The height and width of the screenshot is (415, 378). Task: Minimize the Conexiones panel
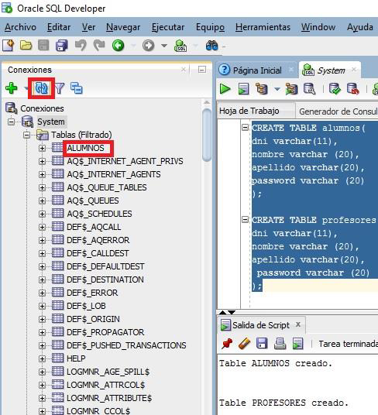pyautogui.click(x=202, y=70)
